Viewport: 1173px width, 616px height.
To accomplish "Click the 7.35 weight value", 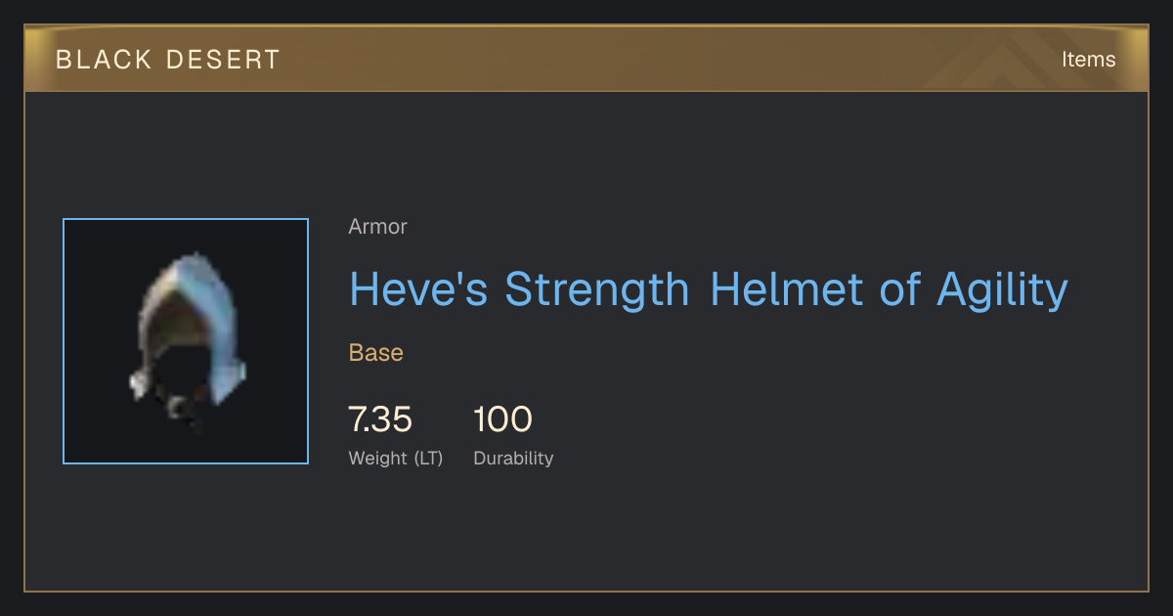I will click(380, 419).
